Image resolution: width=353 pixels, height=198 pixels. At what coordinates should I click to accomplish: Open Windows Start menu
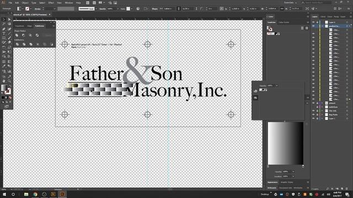pos(4,194)
